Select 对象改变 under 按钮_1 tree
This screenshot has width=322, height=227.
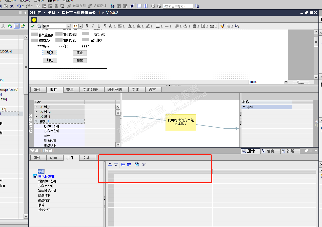50,140
